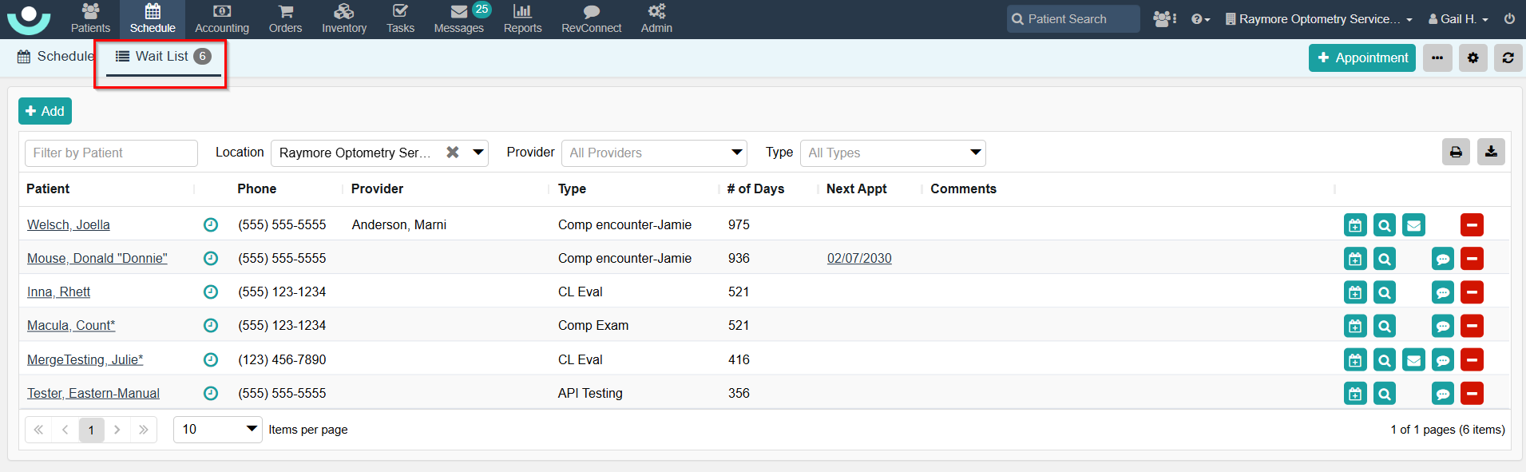1526x472 pixels.
Task: Click the refresh icon in top right
Action: point(1508,58)
